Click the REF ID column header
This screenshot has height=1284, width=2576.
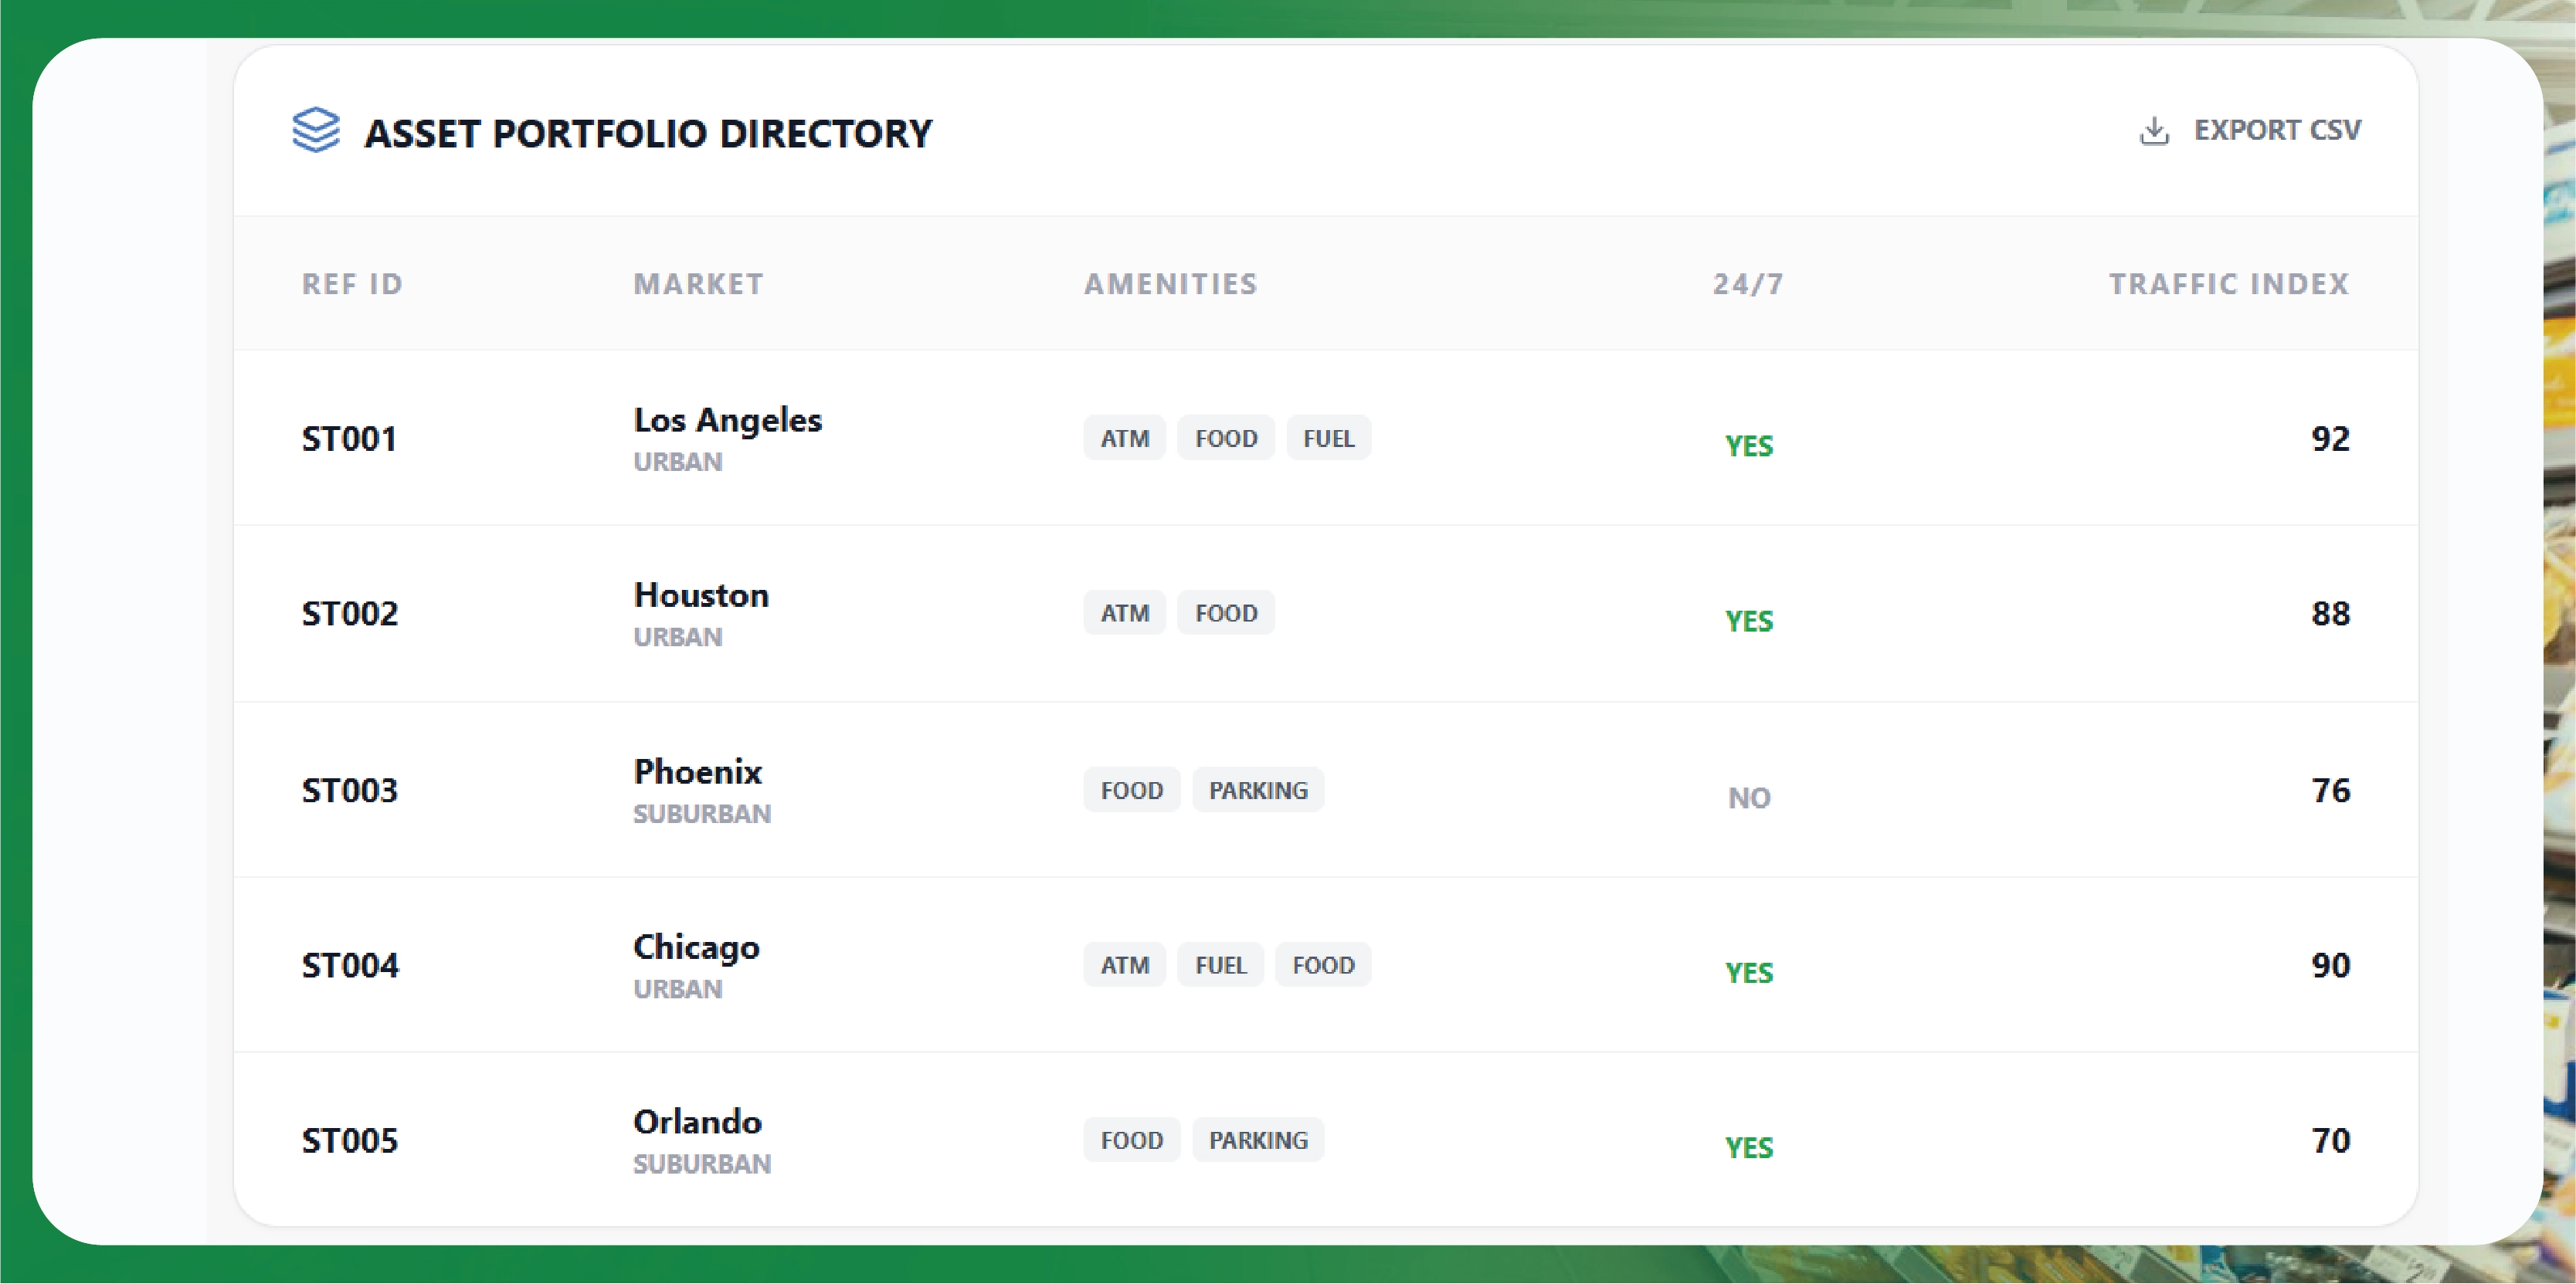point(352,284)
